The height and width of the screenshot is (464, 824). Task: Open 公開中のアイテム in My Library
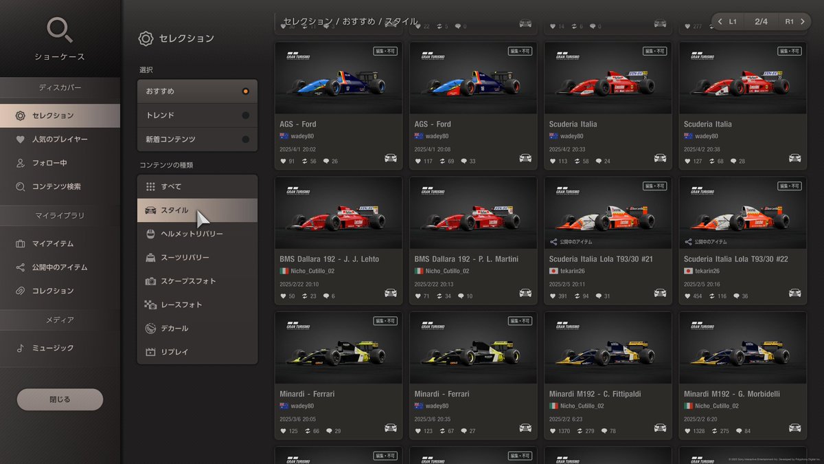pos(60,267)
